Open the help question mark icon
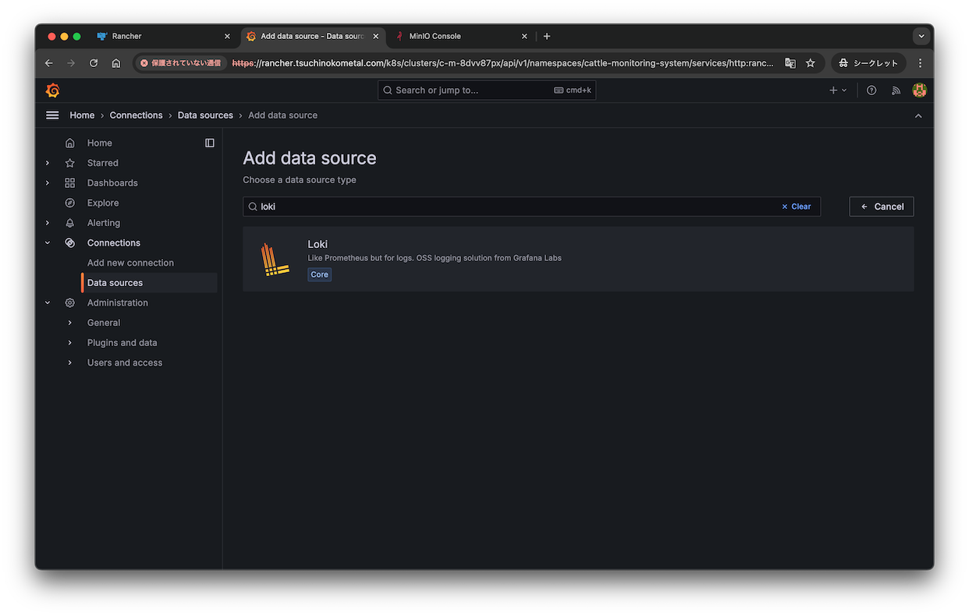Image resolution: width=969 pixels, height=616 pixels. click(871, 90)
